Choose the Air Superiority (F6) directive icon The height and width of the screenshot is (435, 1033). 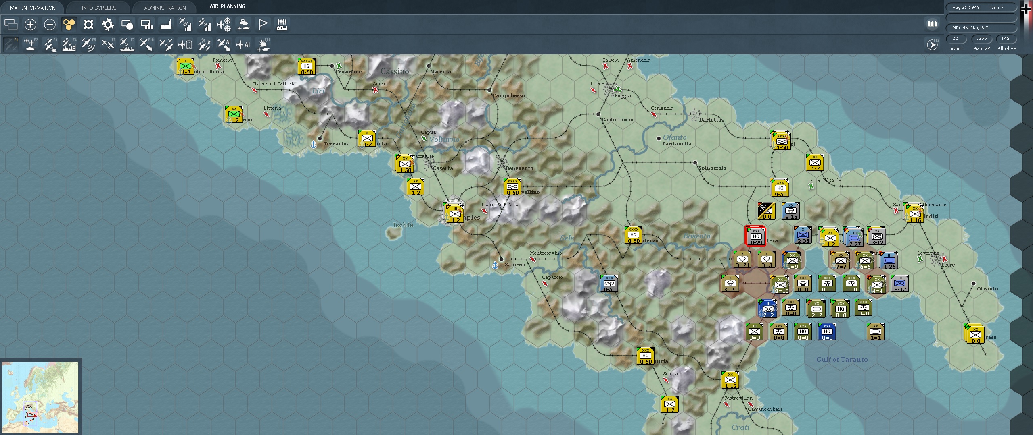point(108,44)
